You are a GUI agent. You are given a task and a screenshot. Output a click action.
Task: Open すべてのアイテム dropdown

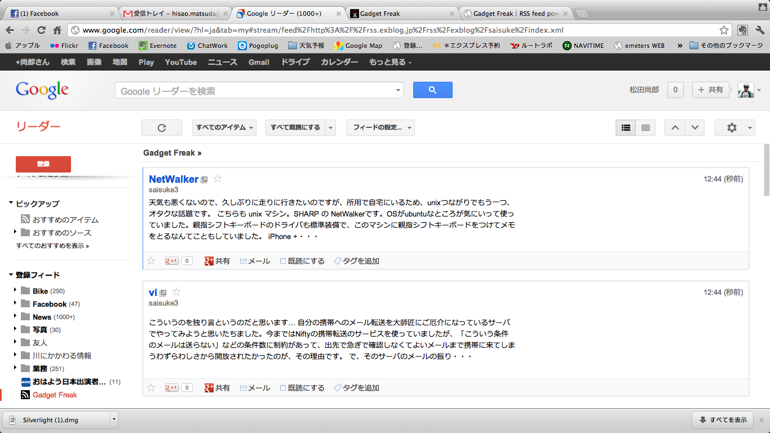[224, 128]
